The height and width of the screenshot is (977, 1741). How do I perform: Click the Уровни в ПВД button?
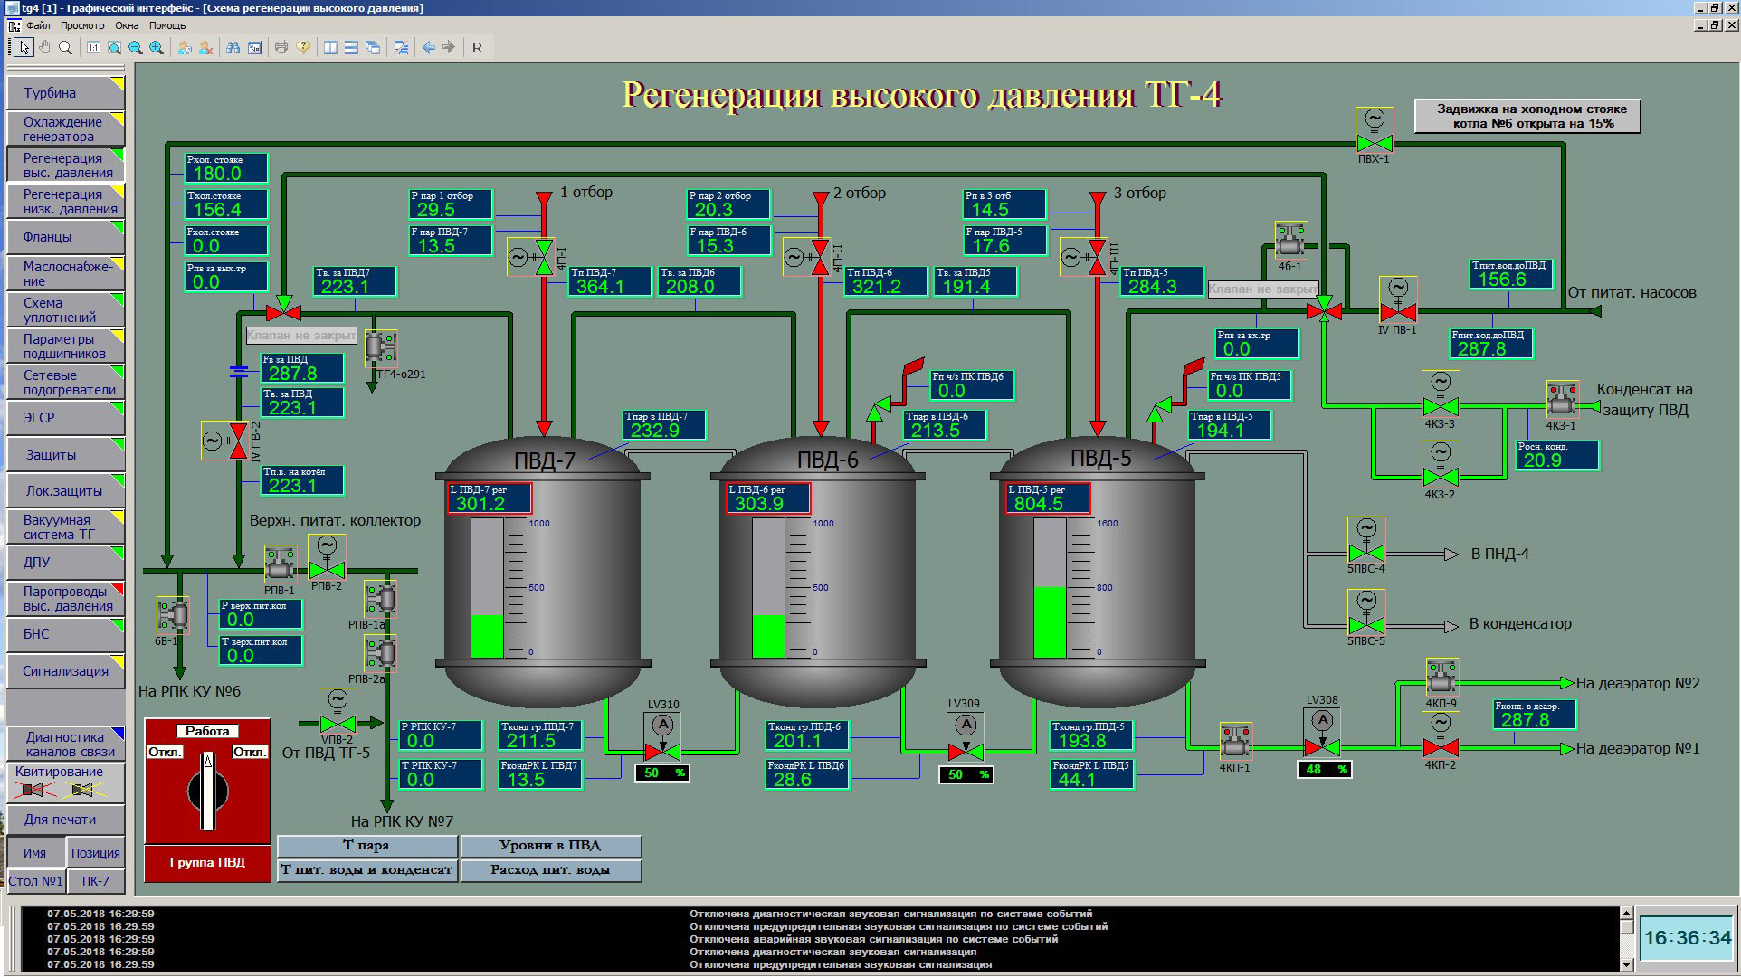(x=550, y=846)
